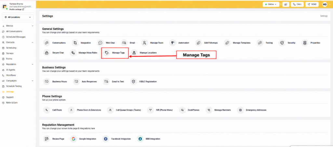Open the Manage Locations icon
The image size is (333, 147).
134,53
